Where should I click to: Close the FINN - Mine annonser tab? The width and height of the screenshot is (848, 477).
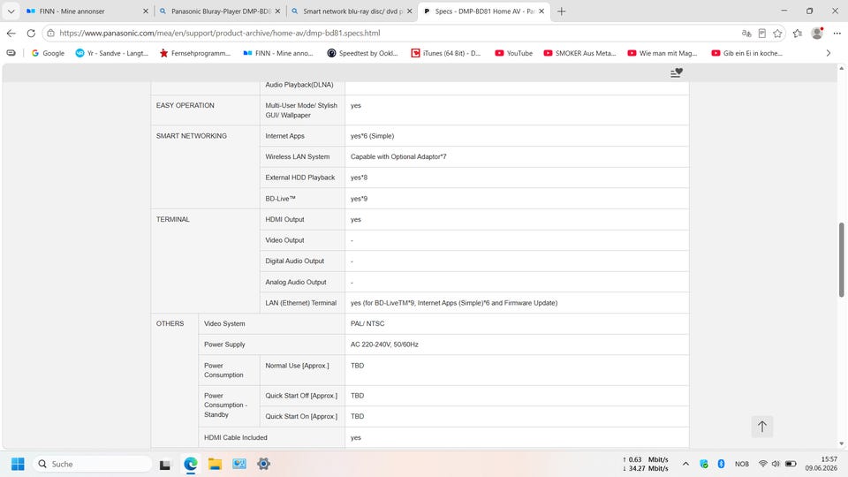[x=146, y=11]
